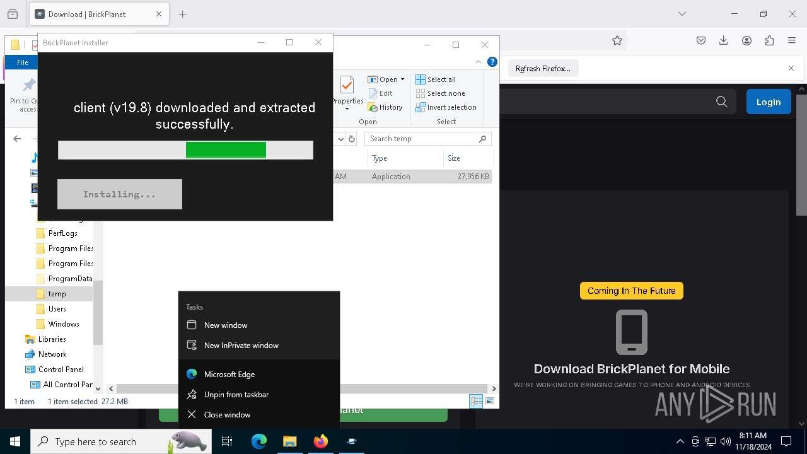807x454 pixels.
Task: Click Select all in Explorer ribbon
Action: pos(436,79)
